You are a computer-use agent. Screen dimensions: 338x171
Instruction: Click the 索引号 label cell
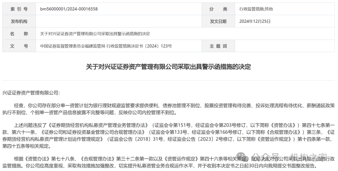click(19, 9)
